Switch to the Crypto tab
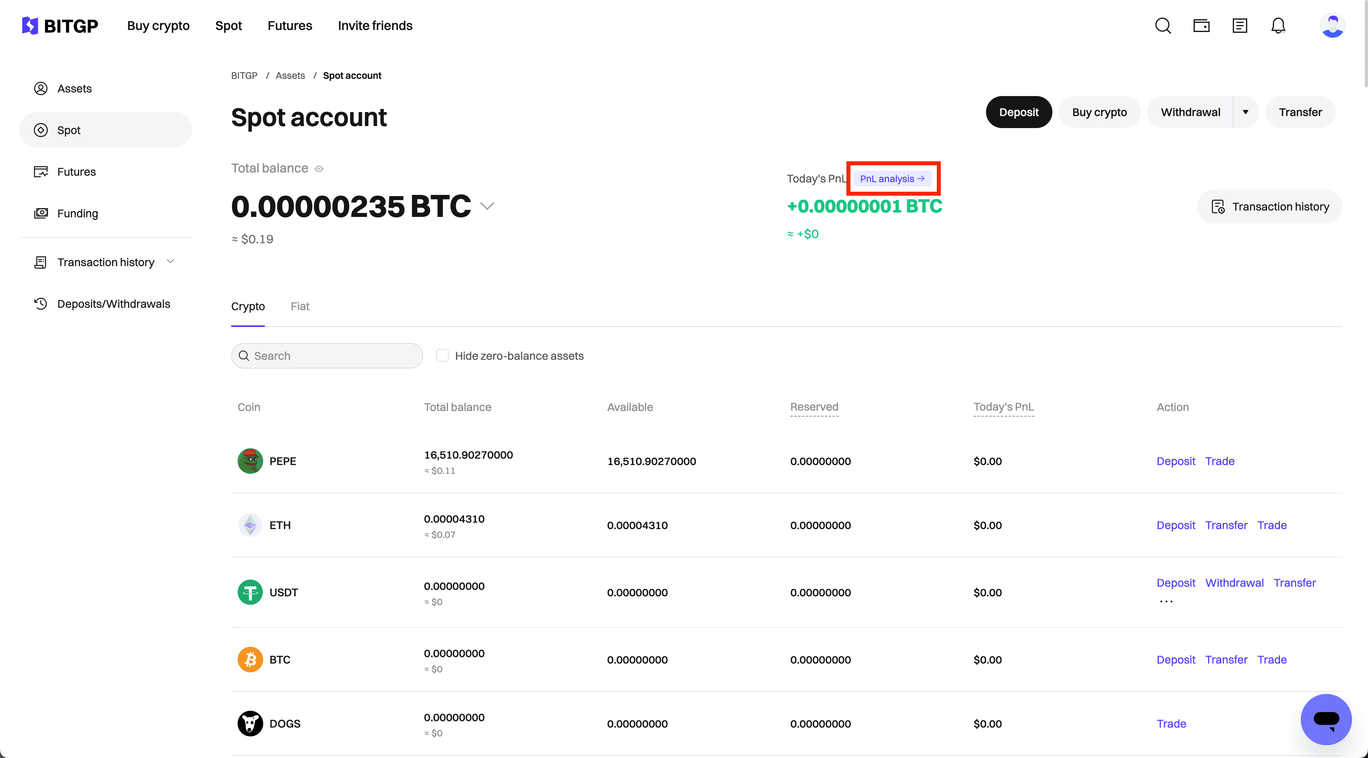 [248, 307]
